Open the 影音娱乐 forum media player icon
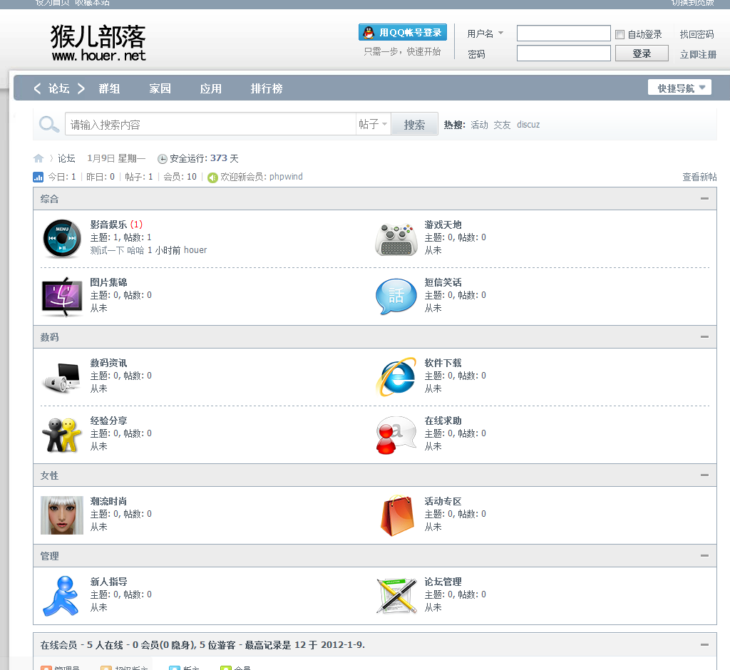 point(62,238)
